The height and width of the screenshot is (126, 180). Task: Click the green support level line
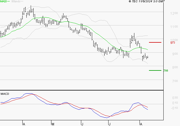[155, 70]
